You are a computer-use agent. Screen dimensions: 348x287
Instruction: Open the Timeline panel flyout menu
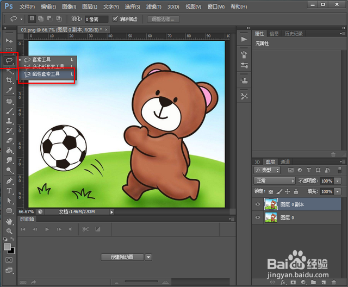pyautogui.click(x=232, y=219)
